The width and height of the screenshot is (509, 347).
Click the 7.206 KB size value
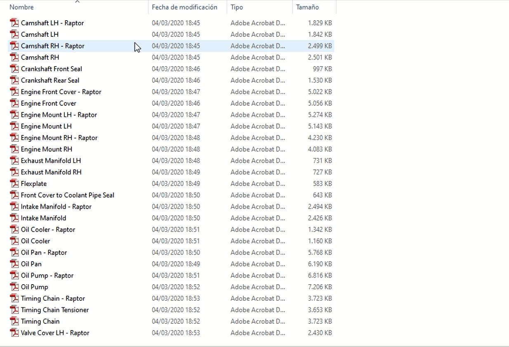[320, 287]
